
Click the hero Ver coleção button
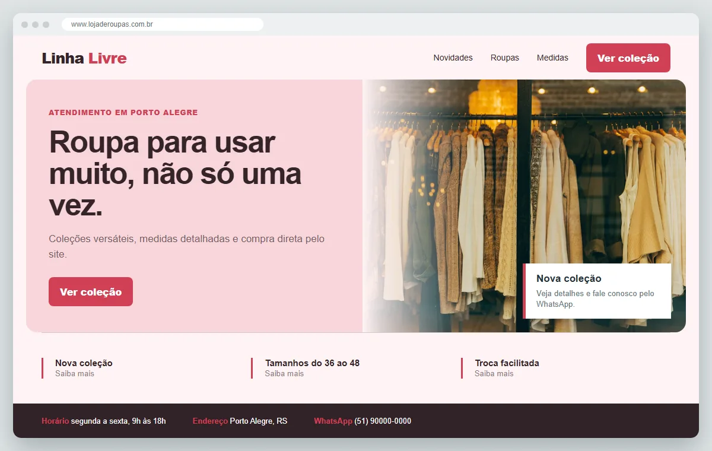91,292
